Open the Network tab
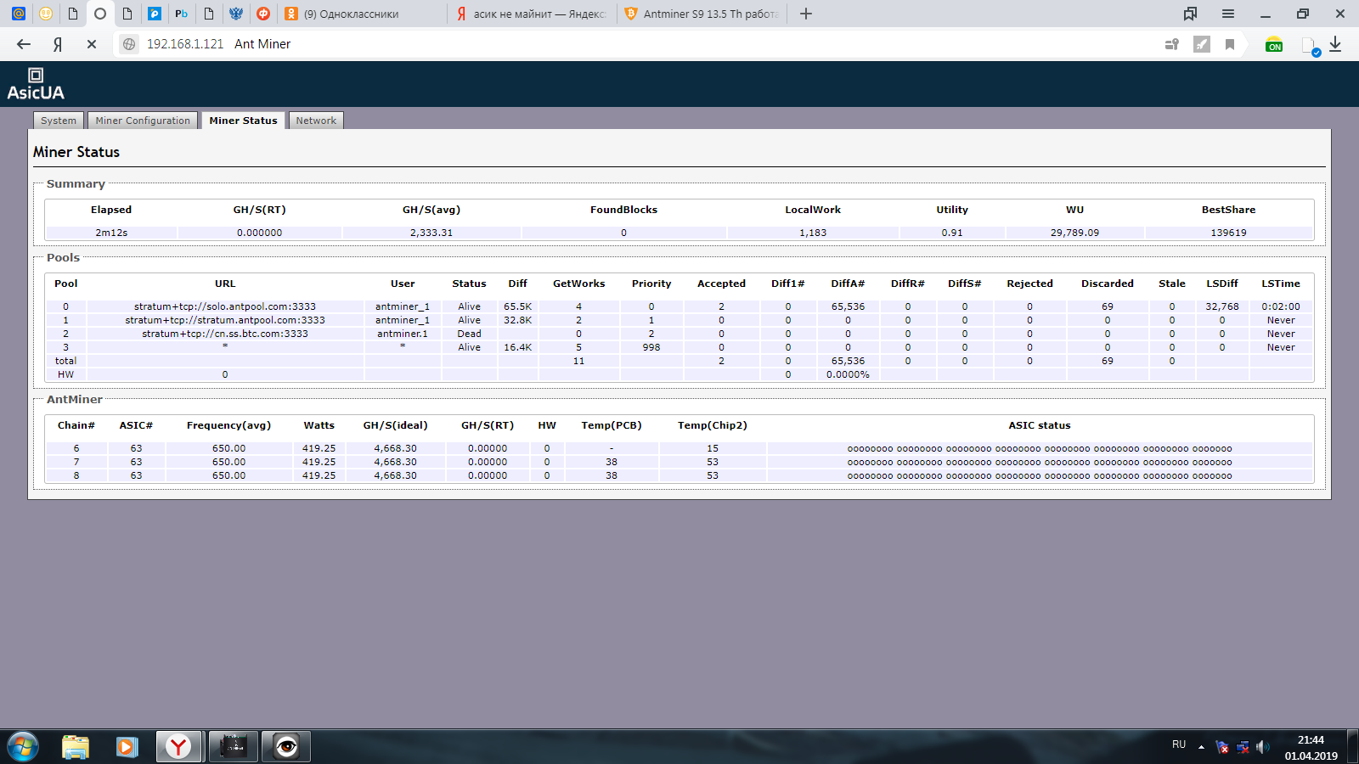The height and width of the screenshot is (764, 1359). tap(316, 121)
